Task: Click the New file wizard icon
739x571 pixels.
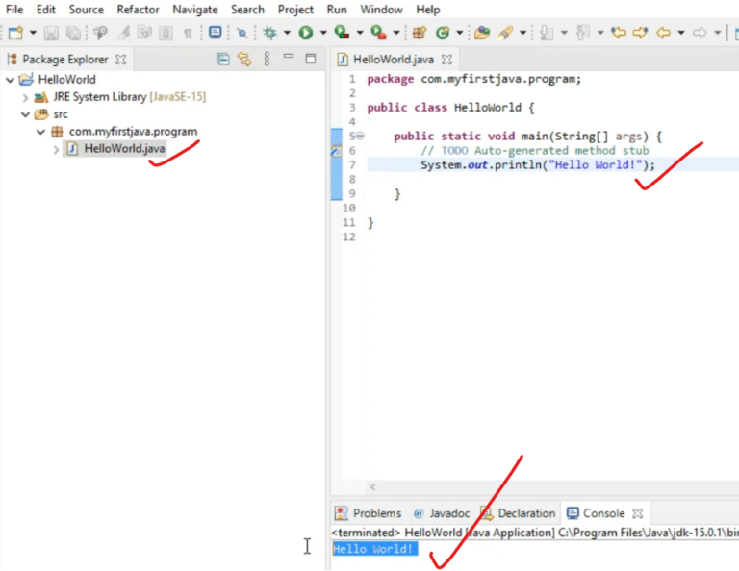Action: (15, 33)
